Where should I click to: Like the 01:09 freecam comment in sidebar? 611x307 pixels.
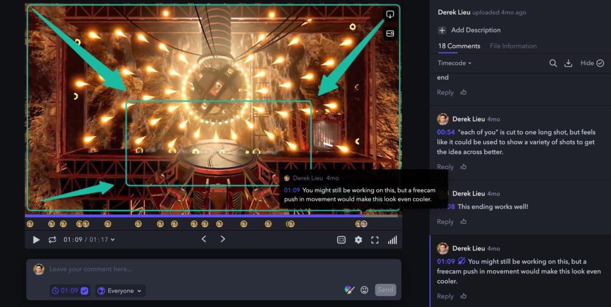[x=463, y=296]
